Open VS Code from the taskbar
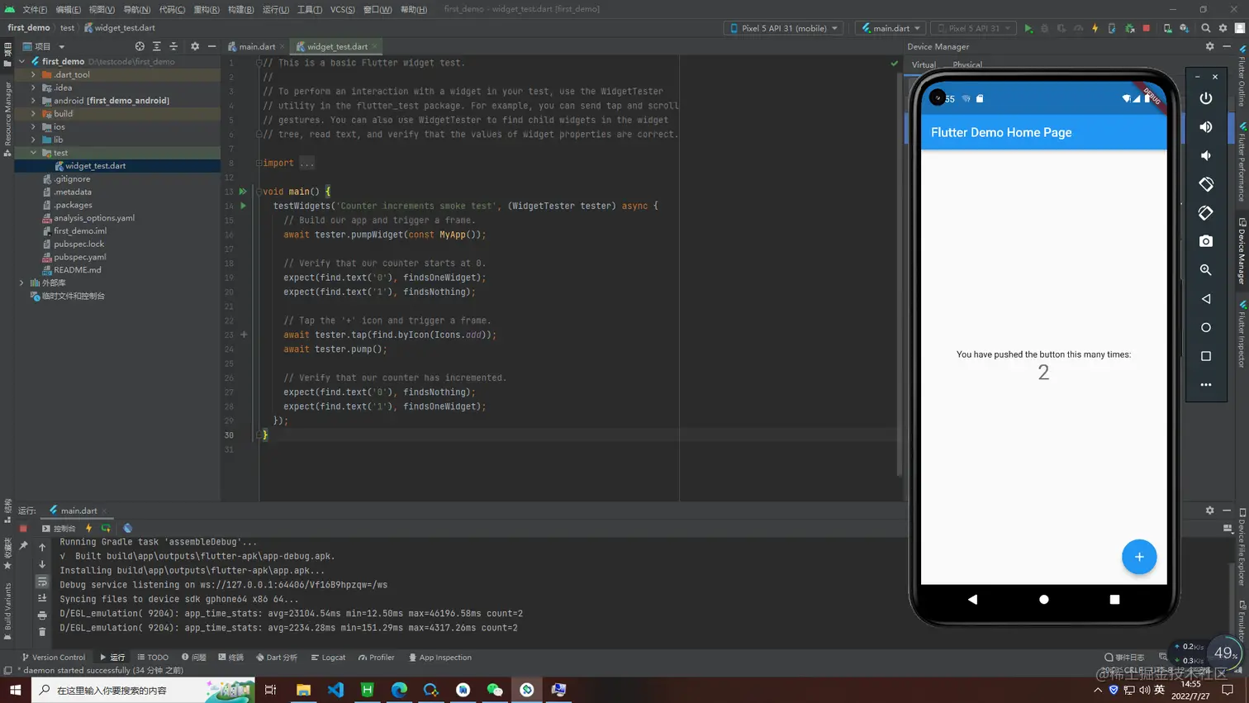This screenshot has width=1249, height=703. click(x=335, y=690)
